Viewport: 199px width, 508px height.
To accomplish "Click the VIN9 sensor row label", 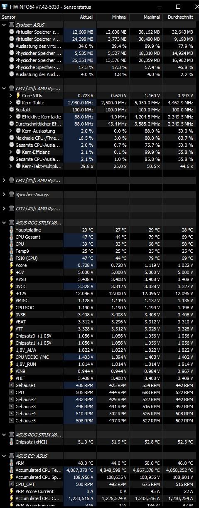I will click(21, 371).
